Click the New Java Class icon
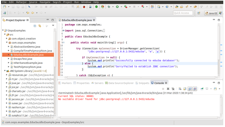This screenshot has width=225, height=127. 167,7
